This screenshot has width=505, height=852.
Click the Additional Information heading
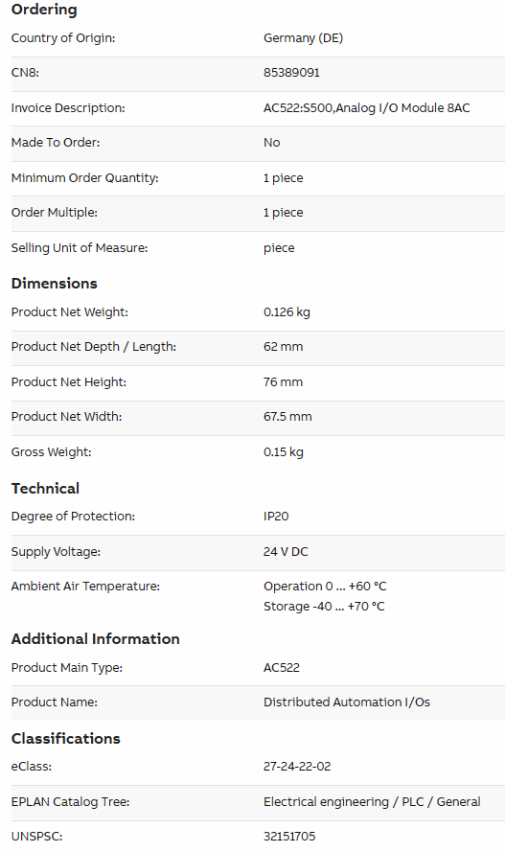point(96,639)
